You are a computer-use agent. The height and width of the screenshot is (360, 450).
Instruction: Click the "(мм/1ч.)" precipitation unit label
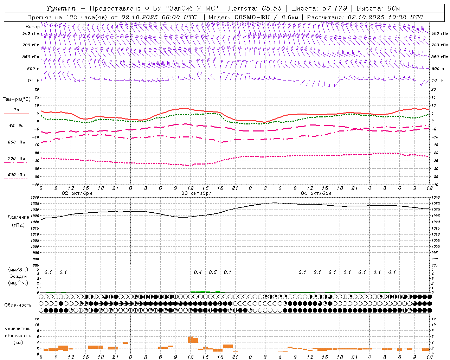pyautogui.click(x=18, y=283)
